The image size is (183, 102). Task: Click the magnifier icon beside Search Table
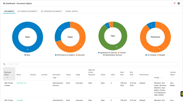(4, 64)
